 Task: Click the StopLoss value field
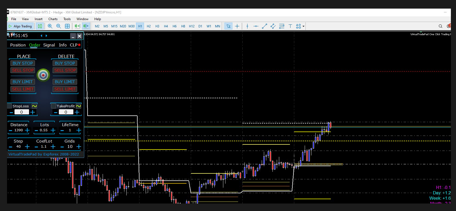pos(21,112)
